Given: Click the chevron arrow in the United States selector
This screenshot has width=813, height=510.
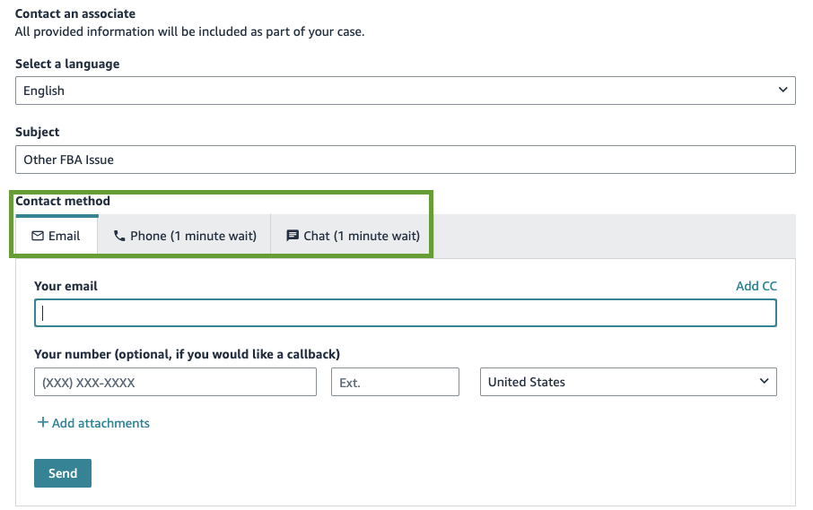Looking at the screenshot, I should coord(764,381).
